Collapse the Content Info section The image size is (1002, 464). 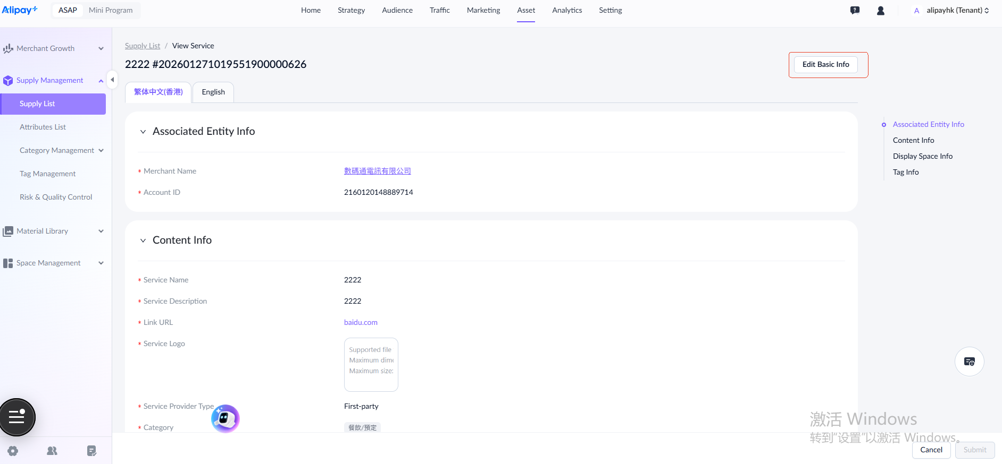[x=143, y=240]
